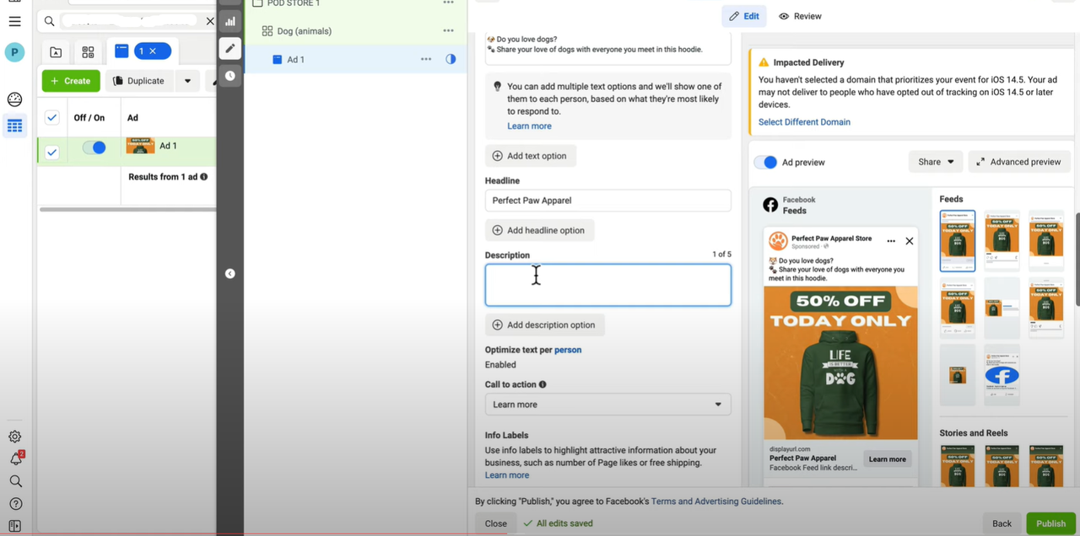1080x536 pixels.
Task: Uncheck the Ad 1 row checkbox
Action: click(52, 152)
